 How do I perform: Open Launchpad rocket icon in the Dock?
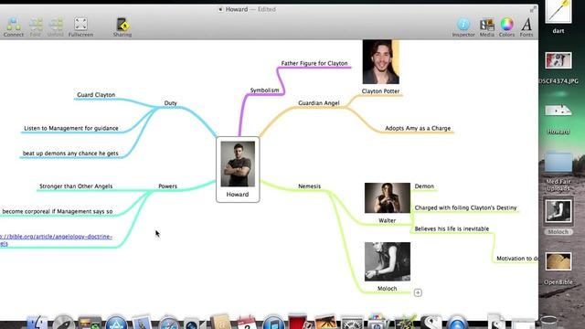pyautogui.click(x=63, y=323)
